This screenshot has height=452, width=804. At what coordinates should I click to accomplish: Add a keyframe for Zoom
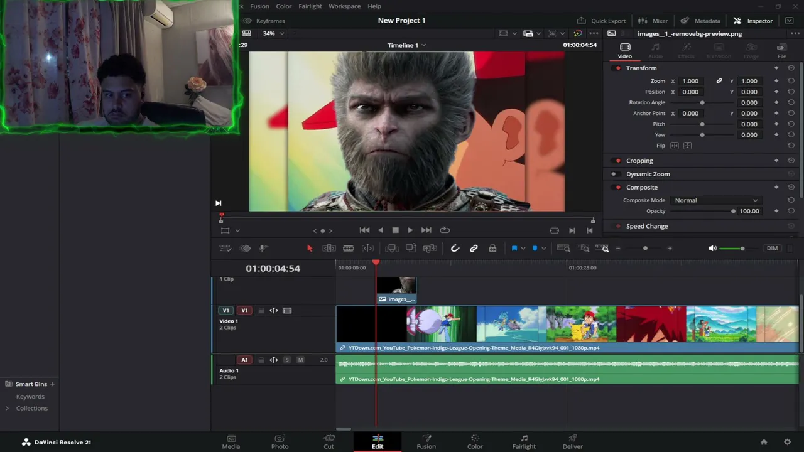click(776, 81)
